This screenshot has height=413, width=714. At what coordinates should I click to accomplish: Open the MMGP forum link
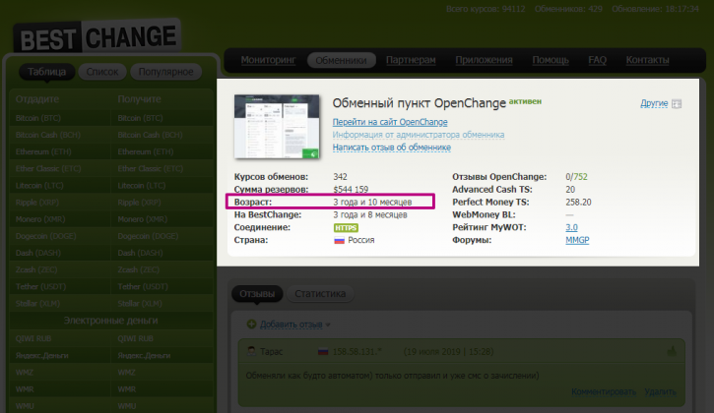pos(577,240)
